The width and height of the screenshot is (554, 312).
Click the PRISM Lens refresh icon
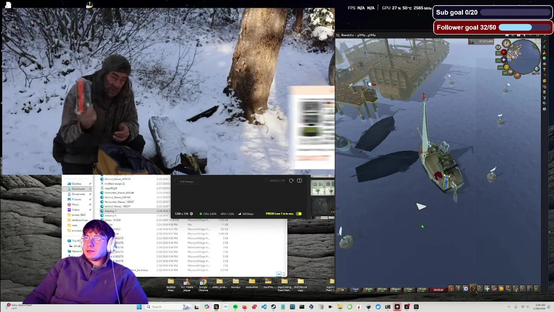[291, 181]
